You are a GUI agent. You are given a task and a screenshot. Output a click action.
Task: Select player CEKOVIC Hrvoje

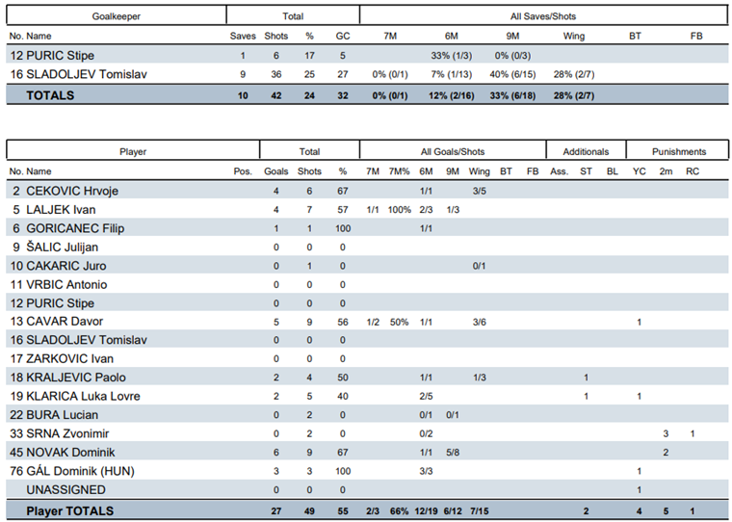(72, 191)
